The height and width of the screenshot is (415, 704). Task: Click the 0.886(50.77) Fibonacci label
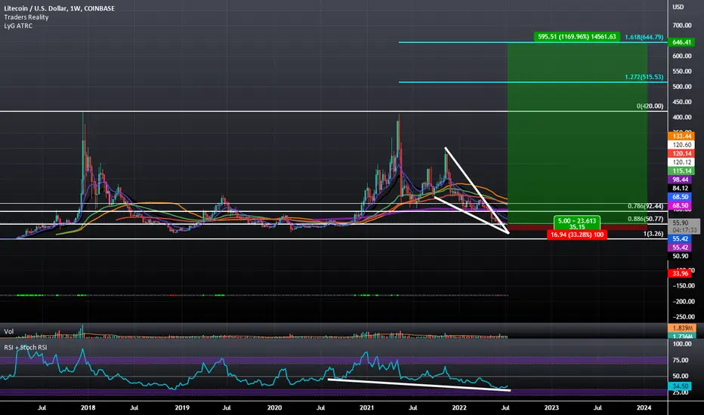coord(645,220)
